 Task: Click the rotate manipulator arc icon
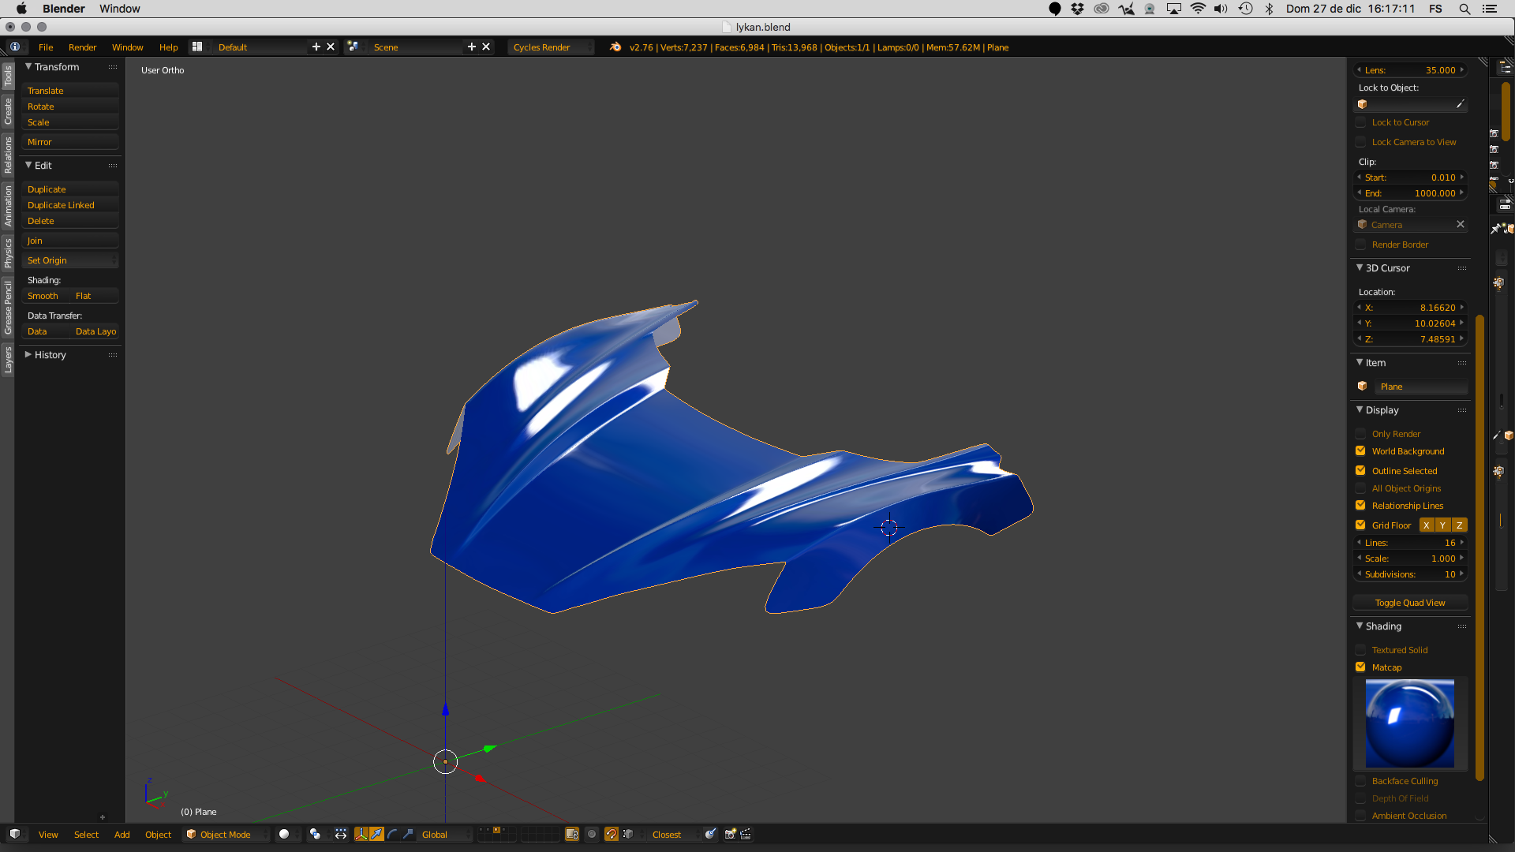click(392, 834)
